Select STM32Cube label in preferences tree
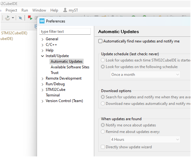The width and height of the screenshot is (191, 157). 55,90
